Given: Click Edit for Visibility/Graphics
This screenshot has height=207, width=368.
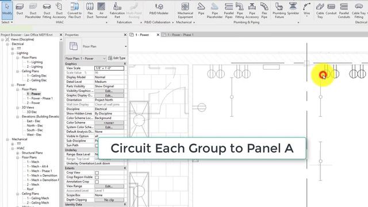Looking at the screenshot, I should (109, 91).
